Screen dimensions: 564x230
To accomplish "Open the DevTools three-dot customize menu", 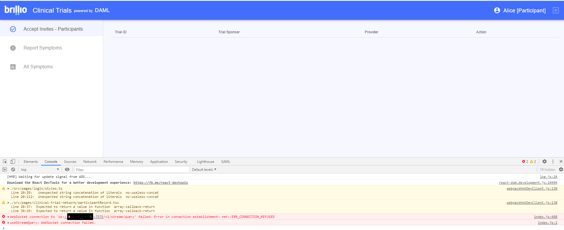I will (553, 162).
